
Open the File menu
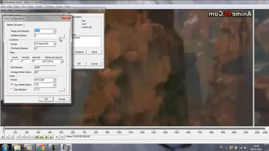point(3,7)
